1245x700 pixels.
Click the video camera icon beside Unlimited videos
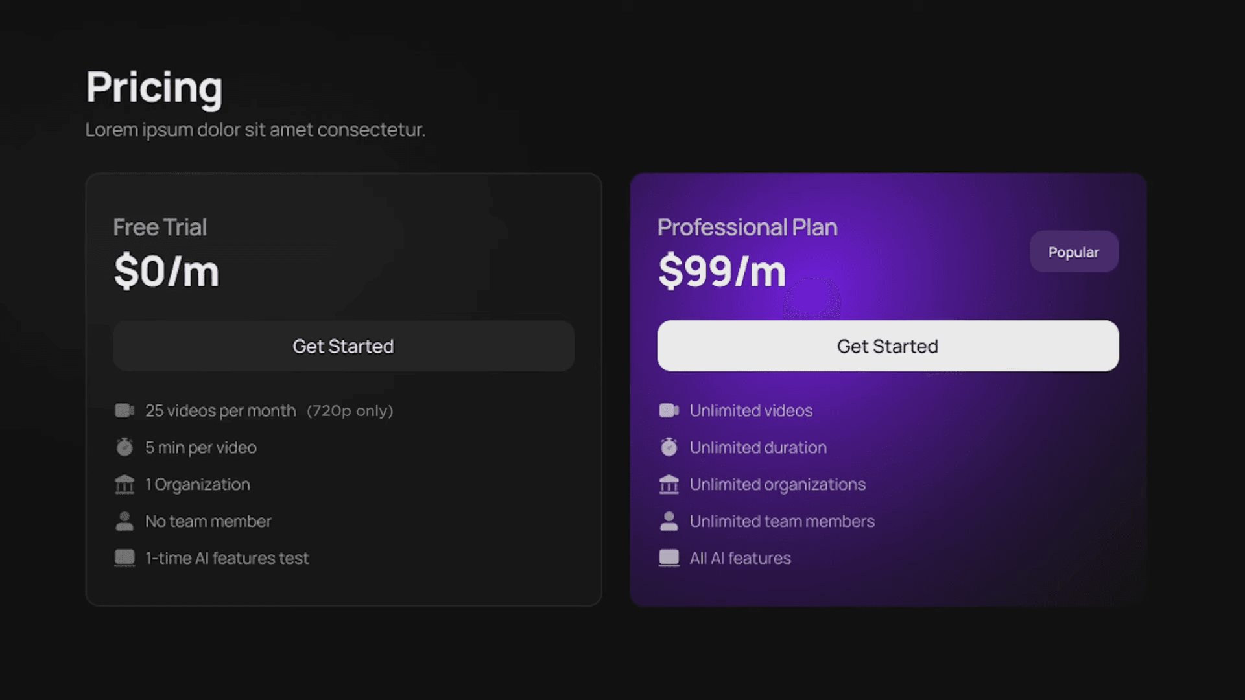(669, 410)
